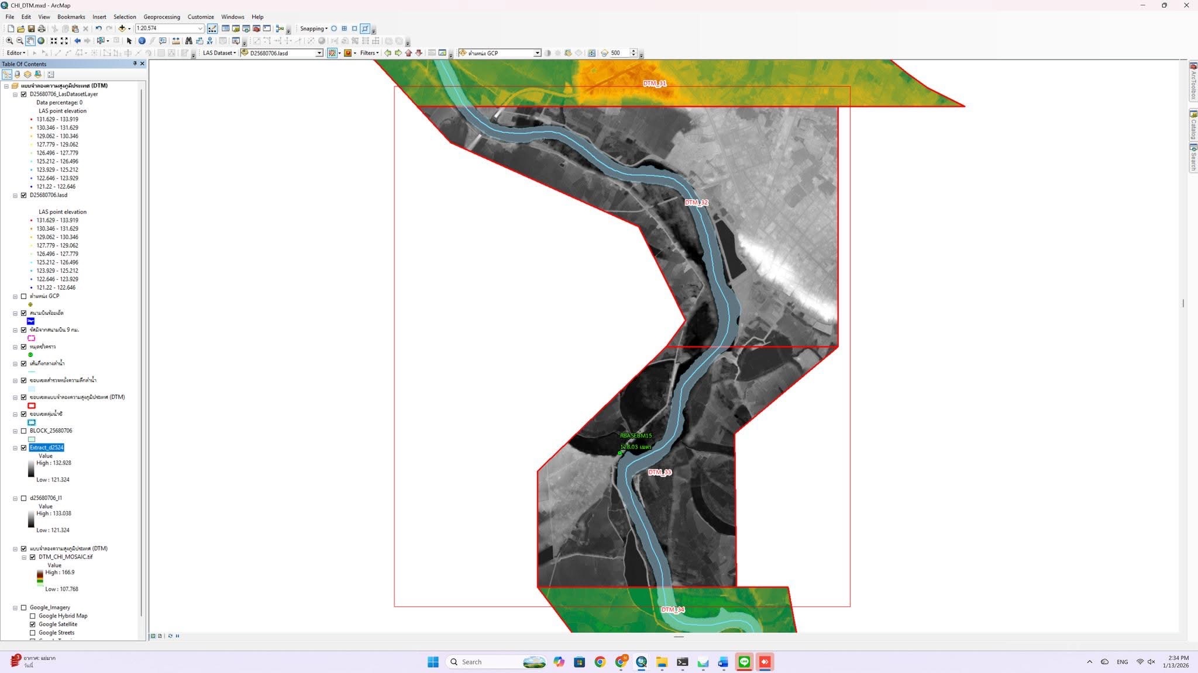This screenshot has width=1198, height=673.
Task: Activate the Pan hand tool
Action: click(x=30, y=41)
